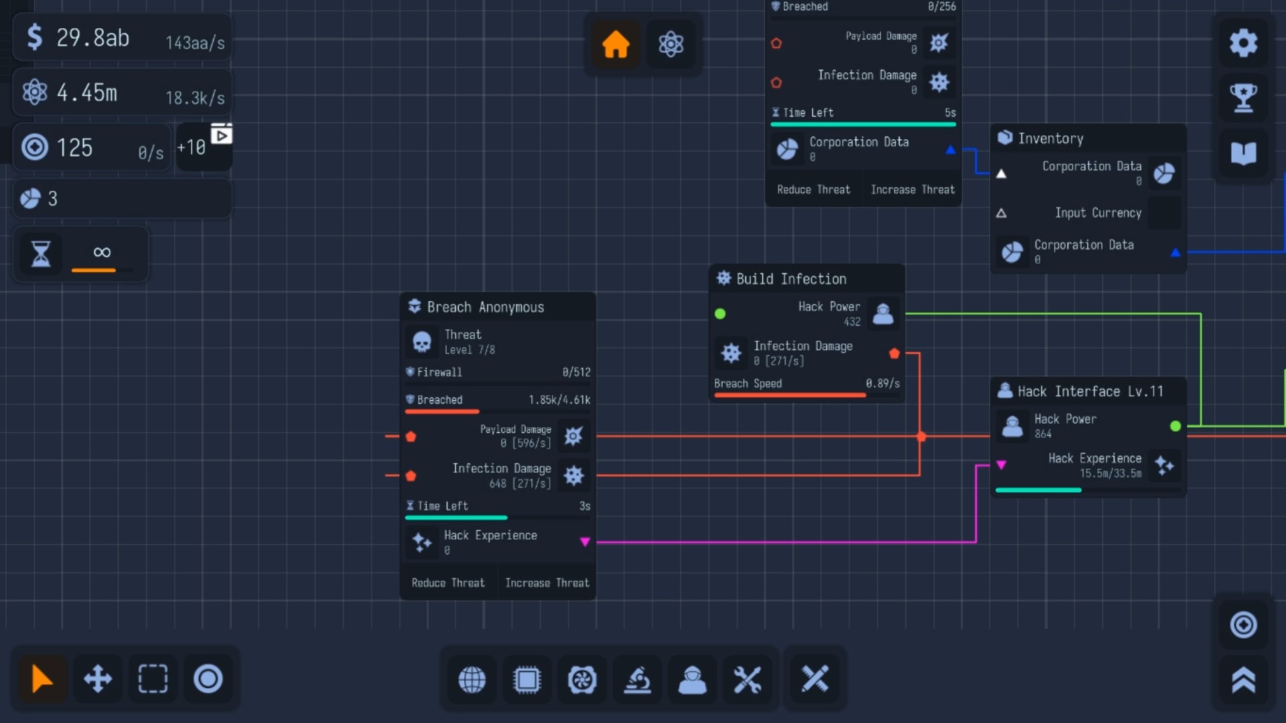
Task: Click blue Corporation Data output port on Inventory
Action: click(x=1175, y=253)
